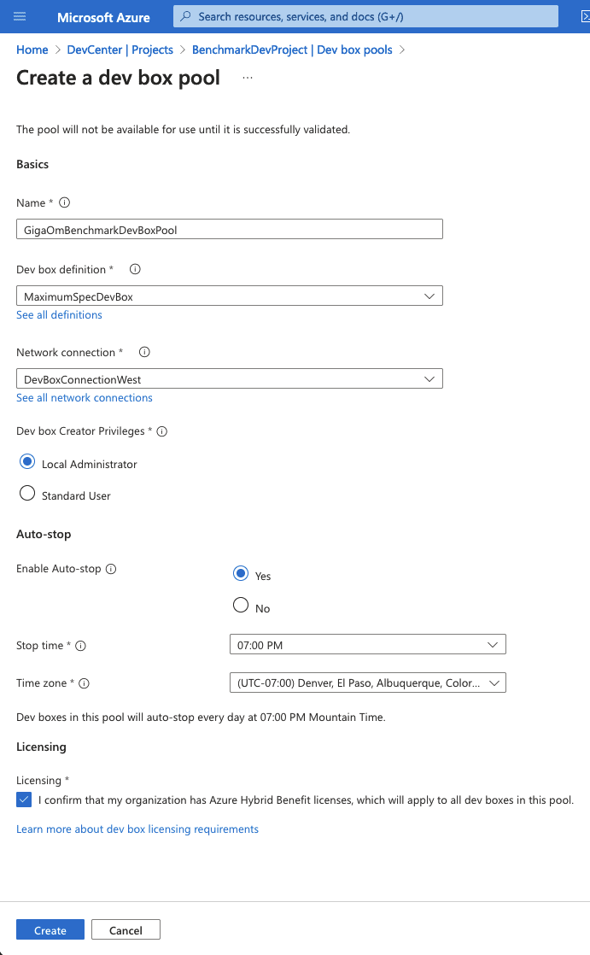Click the Enable Auto-stop info icon
The image size is (590, 955).
pyautogui.click(x=110, y=569)
